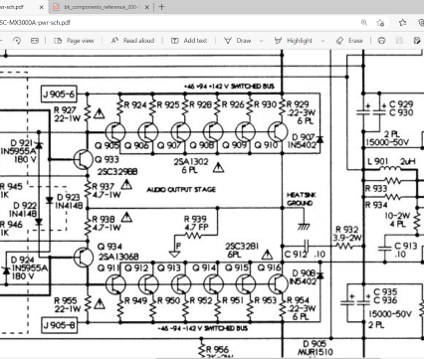Image resolution: width=424 pixels, height=359 pixels.
Task: Click the Save as icon
Action: (417, 41)
